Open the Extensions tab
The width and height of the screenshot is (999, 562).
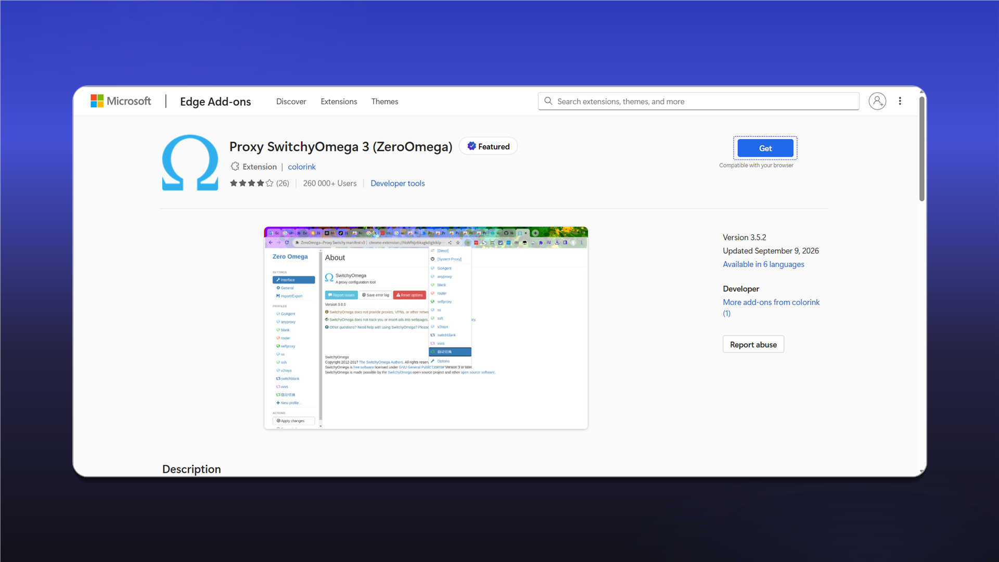click(x=339, y=101)
